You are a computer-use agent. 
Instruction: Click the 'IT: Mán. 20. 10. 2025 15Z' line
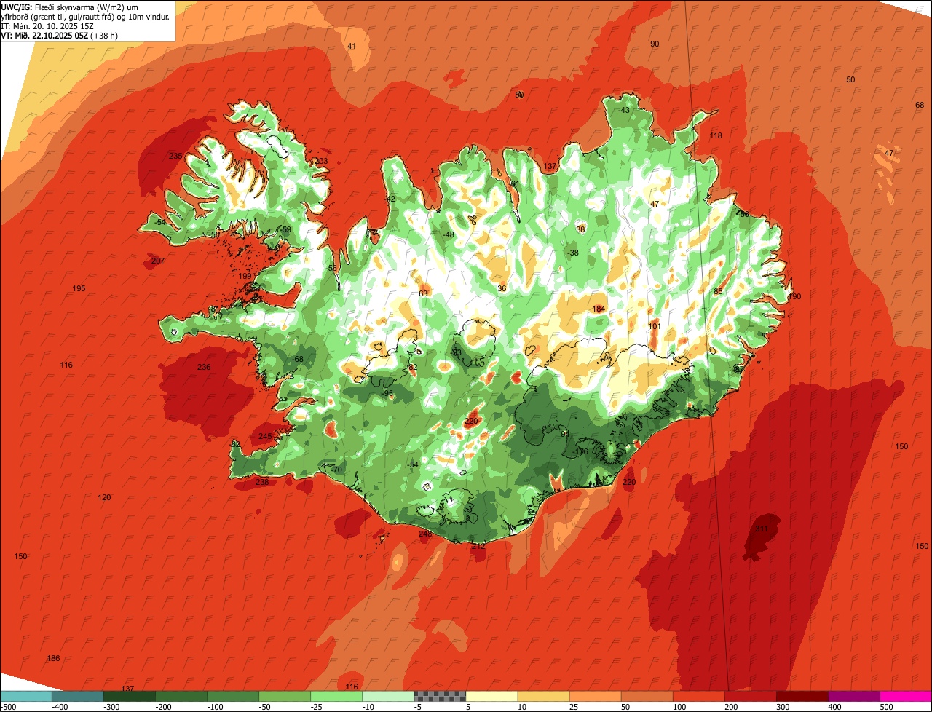[x=47, y=25]
